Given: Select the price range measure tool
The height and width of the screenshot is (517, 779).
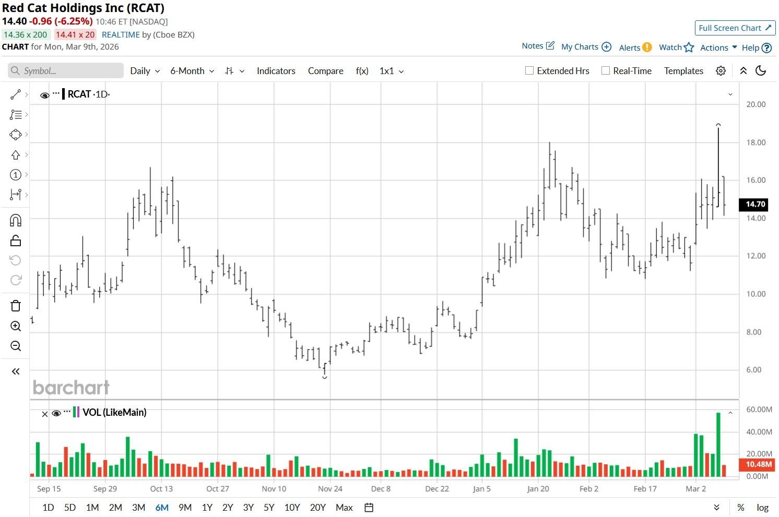Looking at the screenshot, I should pyautogui.click(x=16, y=195).
